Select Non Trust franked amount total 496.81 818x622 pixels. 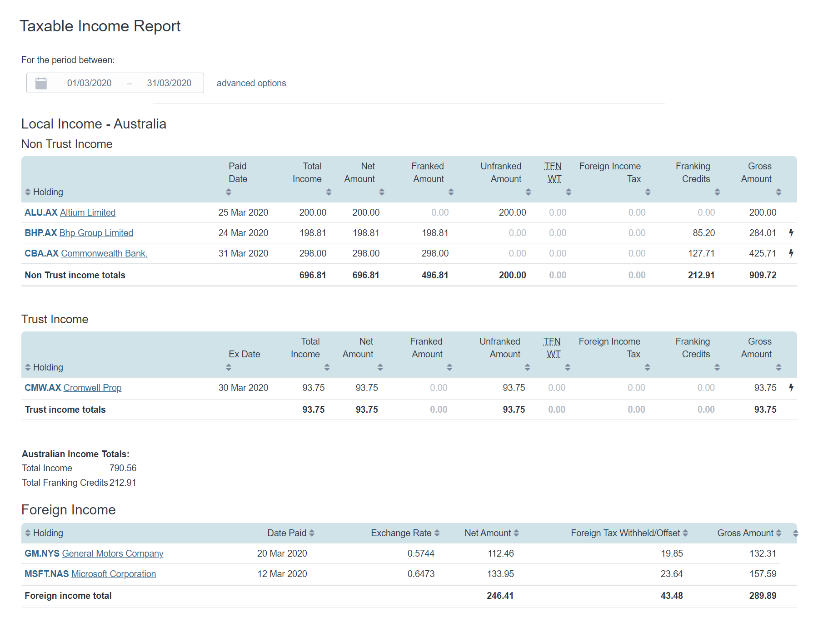(435, 275)
